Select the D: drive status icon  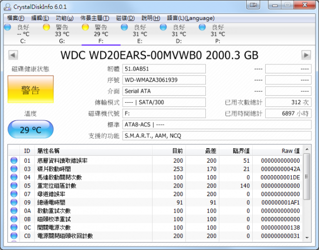(163, 27)
